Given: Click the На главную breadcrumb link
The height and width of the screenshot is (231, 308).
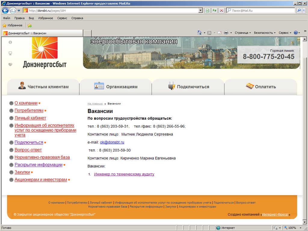Looking at the screenshot, I should point(95,103).
